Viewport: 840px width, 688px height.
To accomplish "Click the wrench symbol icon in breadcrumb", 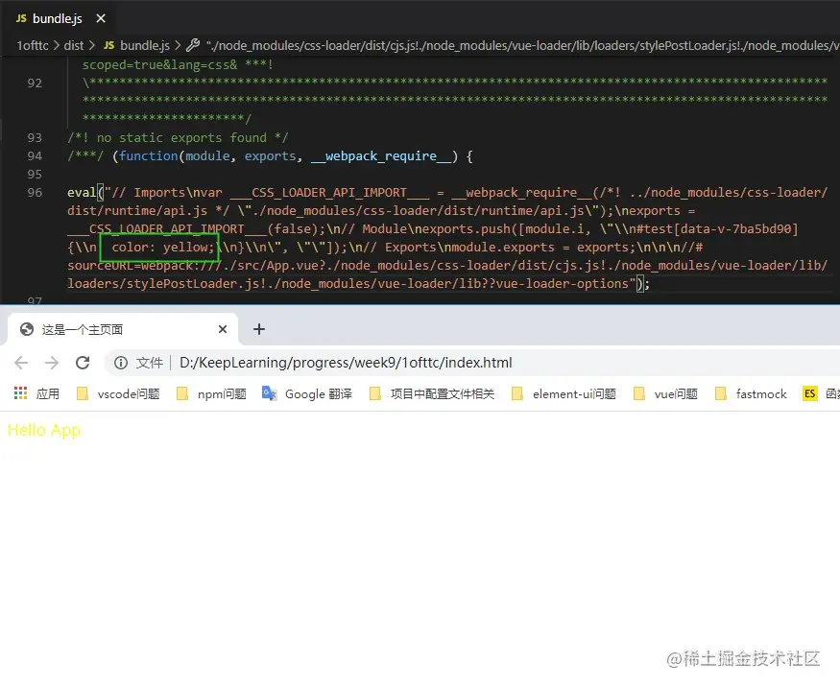I will (x=193, y=45).
